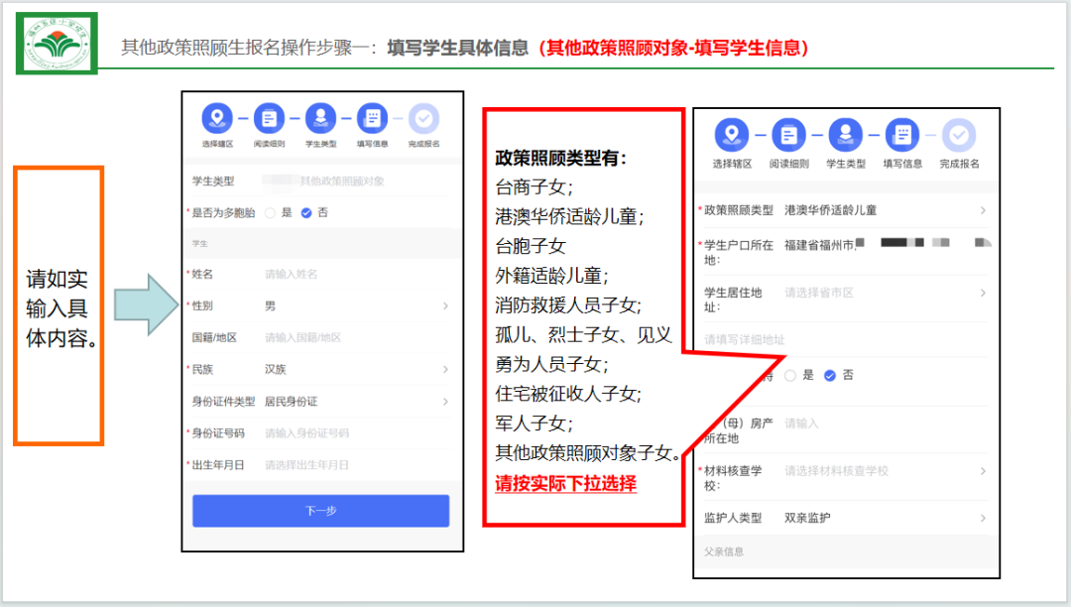Click the 姓名 input field

(x=355, y=275)
